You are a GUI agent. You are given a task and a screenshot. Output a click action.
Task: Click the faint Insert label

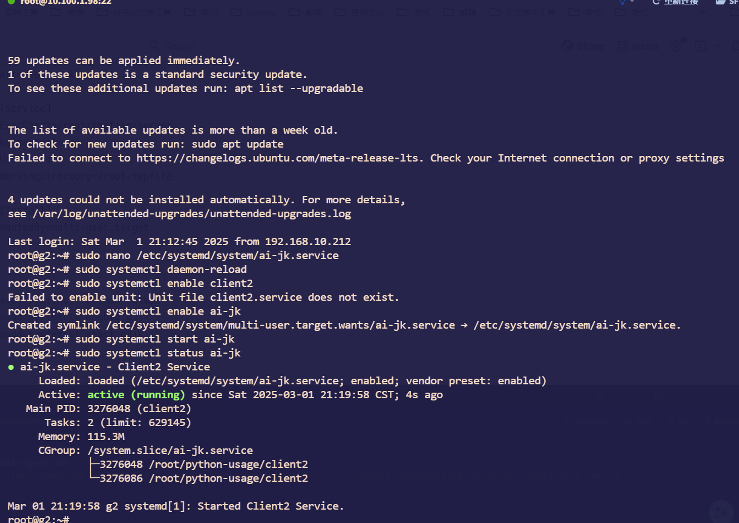(645, 46)
